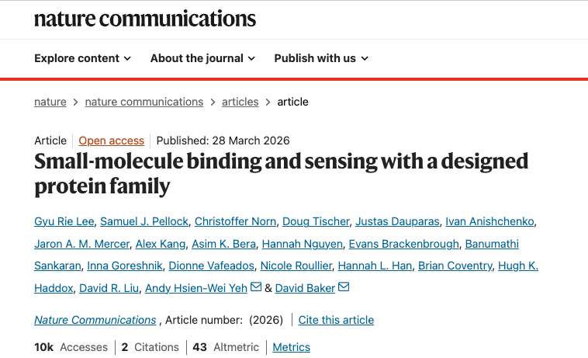Select author Samuel J. Pellock
The image size is (588, 358).
point(144,221)
